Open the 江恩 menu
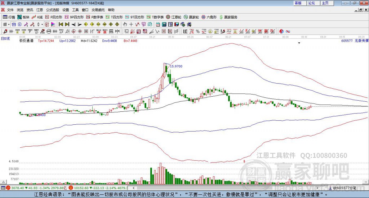This screenshot has width=369, height=198. click(x=40, y=10)
